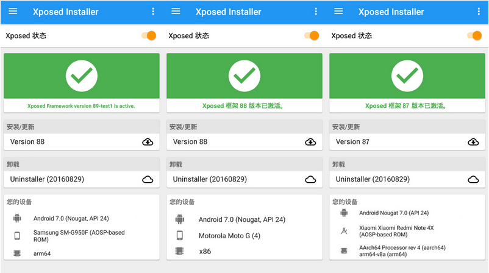Select Uninstaller (20160829) on Xiaomi screen

tap(407, 179)
